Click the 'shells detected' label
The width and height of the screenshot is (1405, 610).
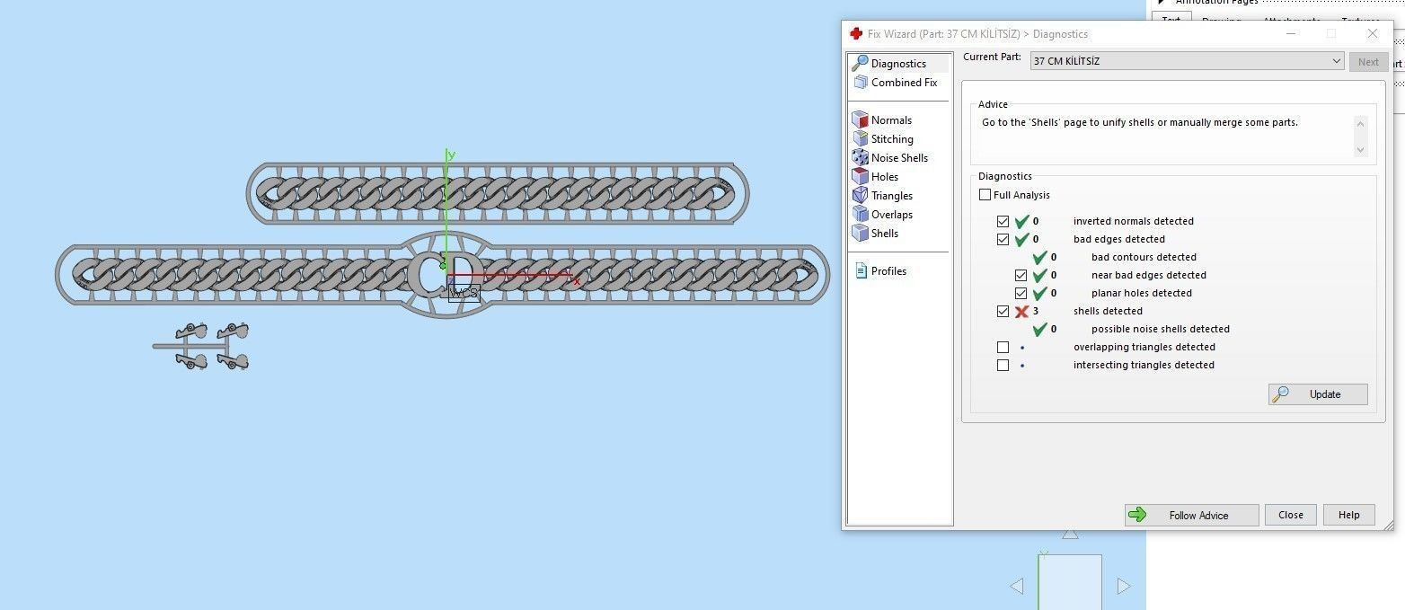coord(1108,311)
